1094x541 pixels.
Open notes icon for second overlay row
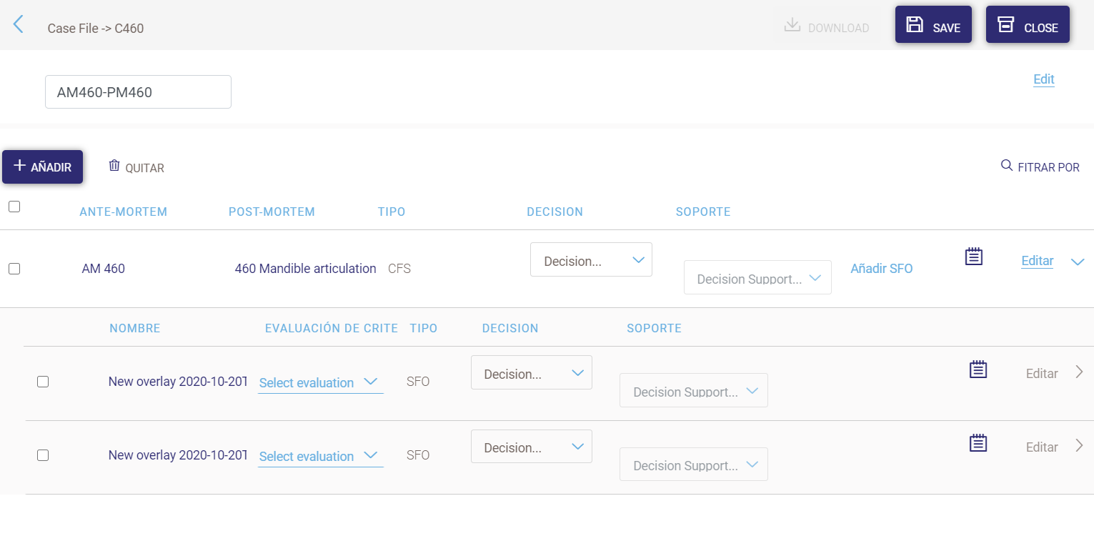coord(978,443)
